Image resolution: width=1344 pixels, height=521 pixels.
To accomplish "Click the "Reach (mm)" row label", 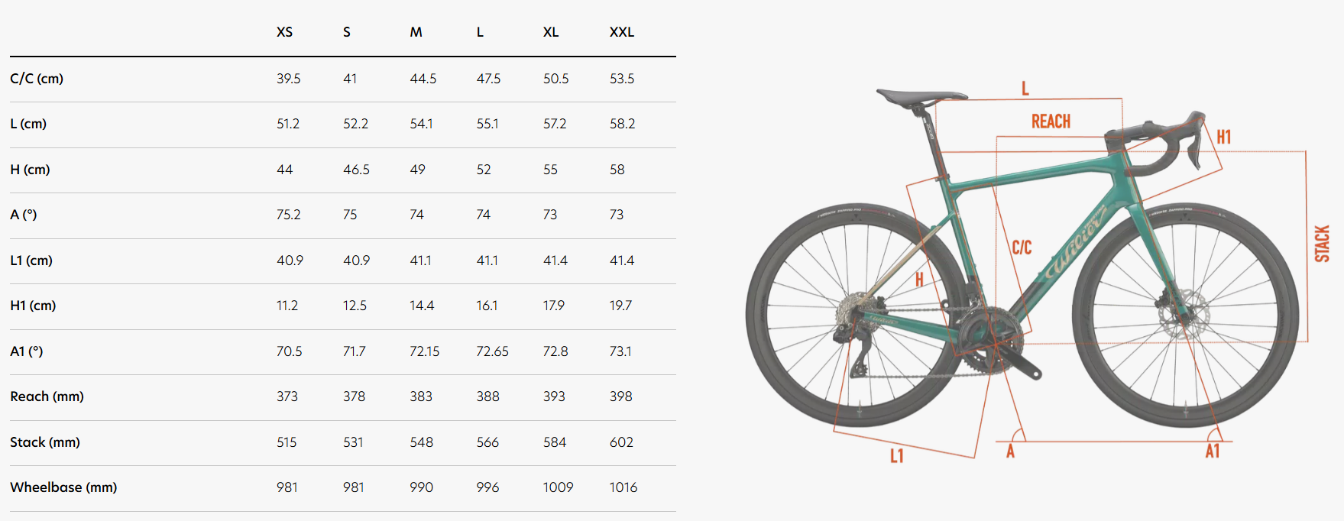I will pyautogui.click(x=47, y=396).
